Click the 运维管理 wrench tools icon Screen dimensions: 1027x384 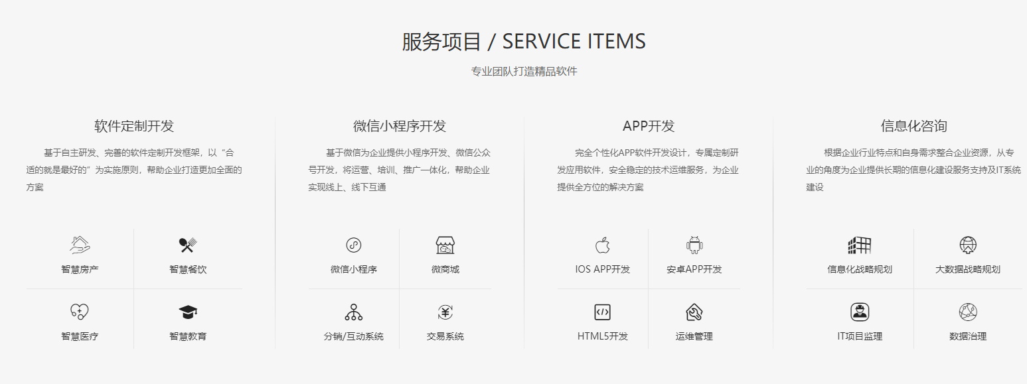click(694, 312)
